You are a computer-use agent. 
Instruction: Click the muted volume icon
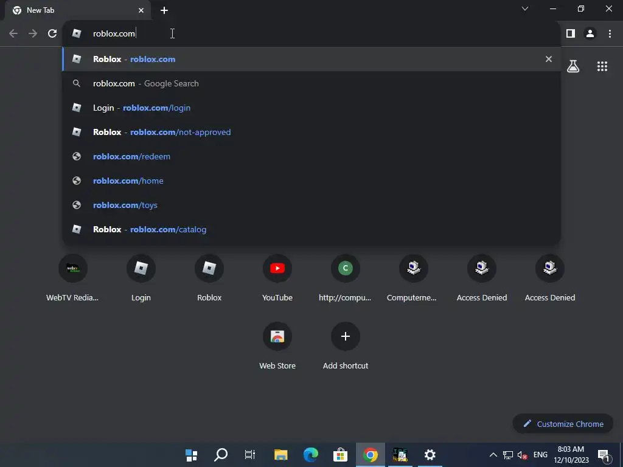(x=523, y=455)
